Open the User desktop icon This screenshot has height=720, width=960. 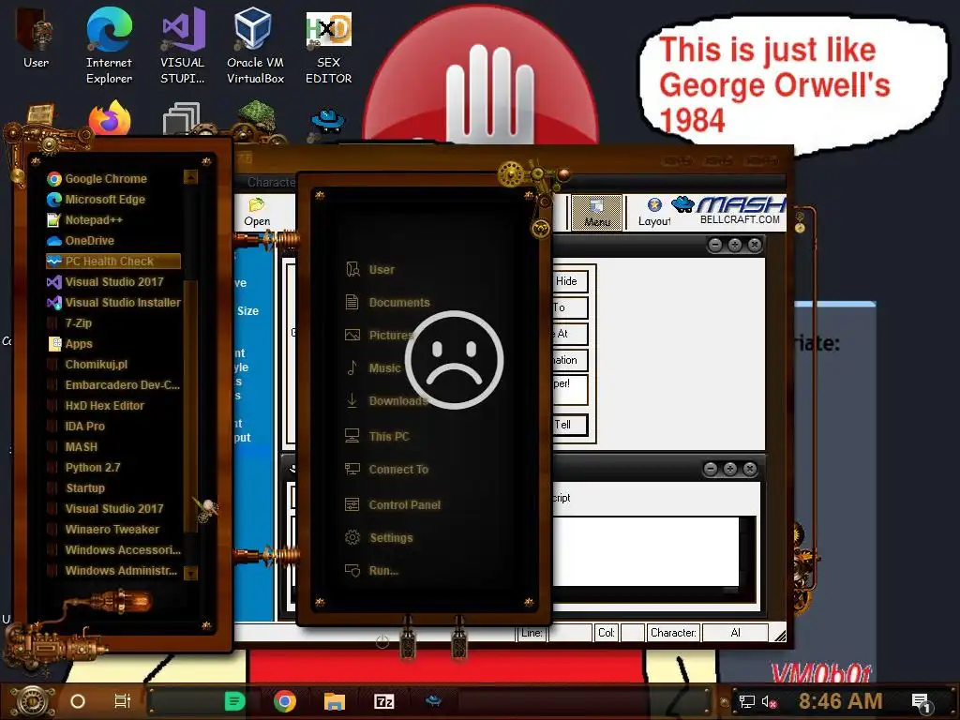37,37
